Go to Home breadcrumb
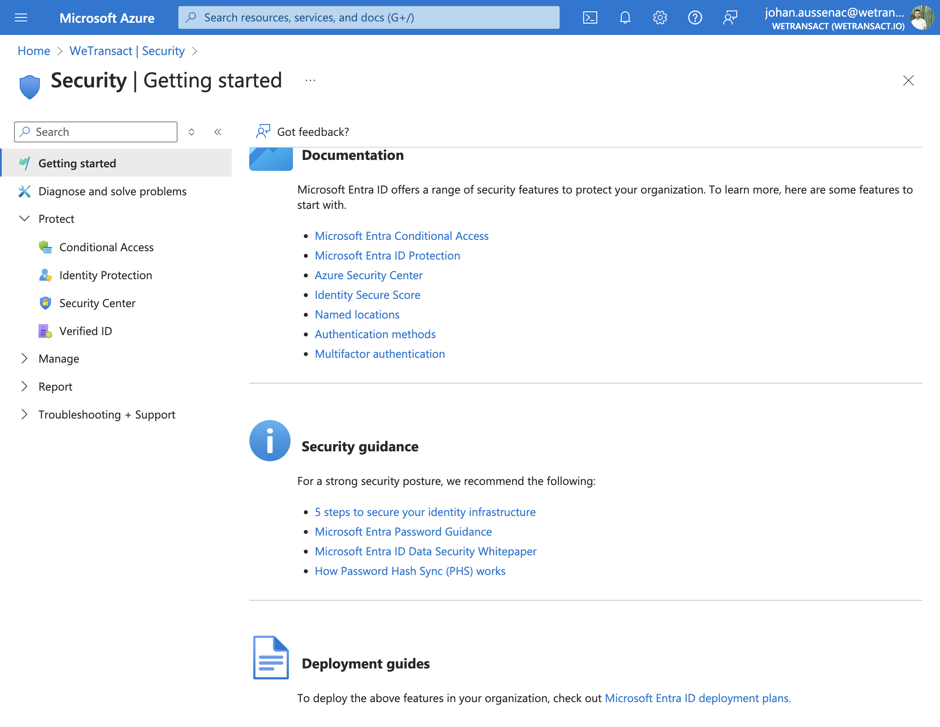 (34, 51)
